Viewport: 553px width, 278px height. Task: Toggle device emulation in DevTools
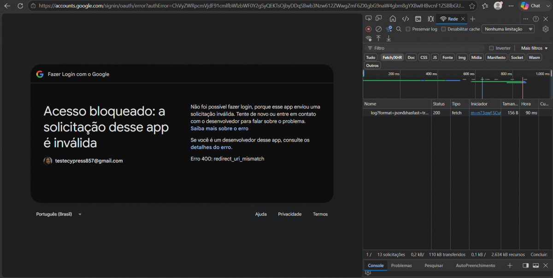click(378, 18)
